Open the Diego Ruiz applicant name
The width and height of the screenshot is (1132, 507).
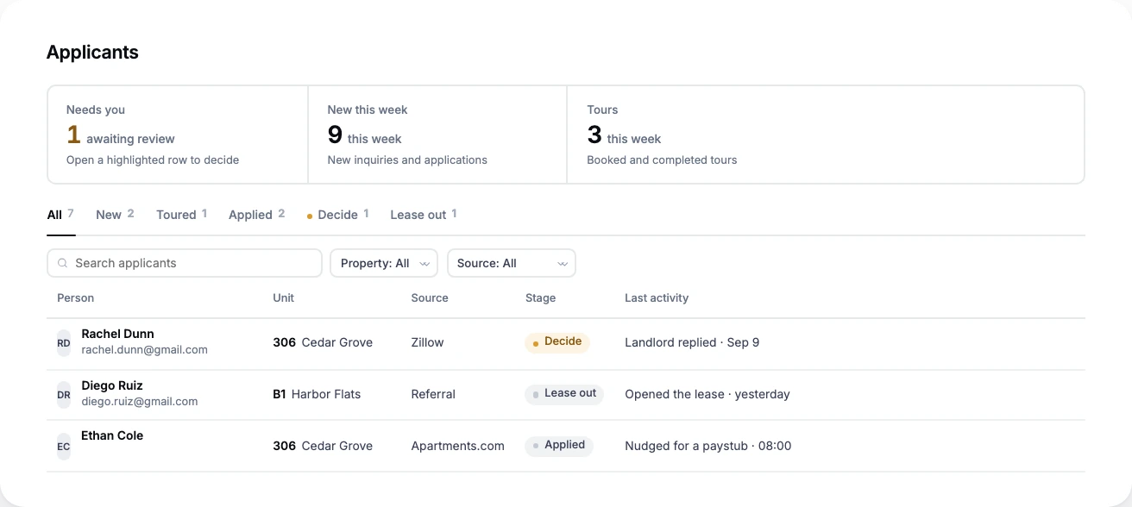point(112,385)
